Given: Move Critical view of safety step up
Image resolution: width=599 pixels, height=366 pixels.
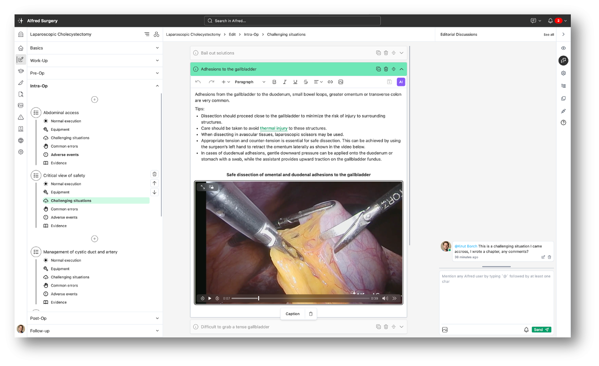Looking at the screenshot, I should coord(155,183).
